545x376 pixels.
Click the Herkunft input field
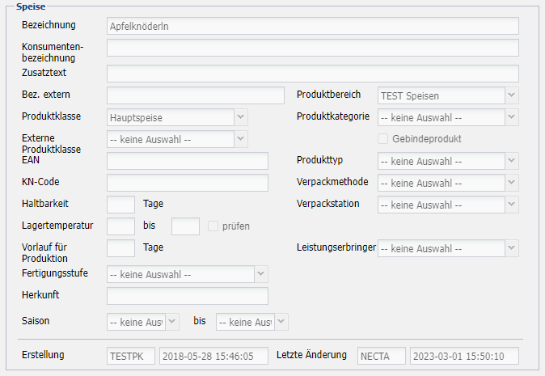point(187,296)
